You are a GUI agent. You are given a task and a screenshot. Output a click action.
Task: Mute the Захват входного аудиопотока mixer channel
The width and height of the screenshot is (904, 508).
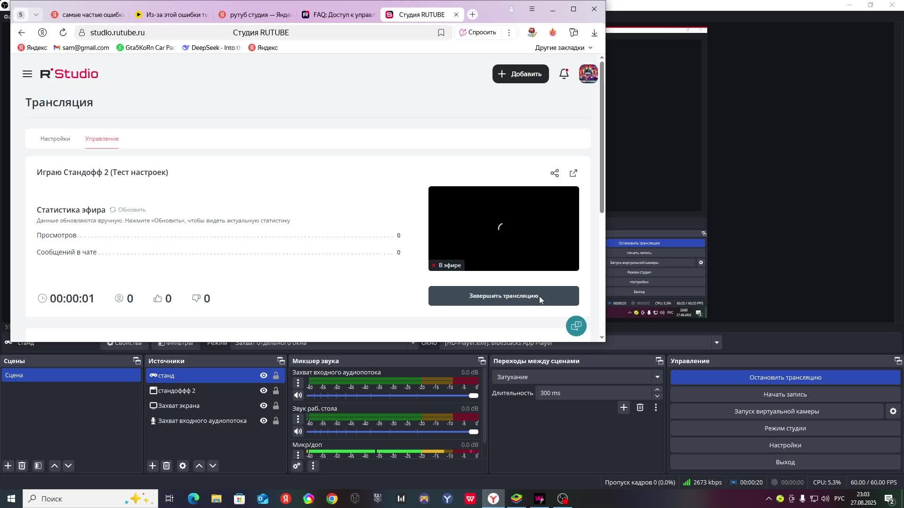tap(298, 396)
